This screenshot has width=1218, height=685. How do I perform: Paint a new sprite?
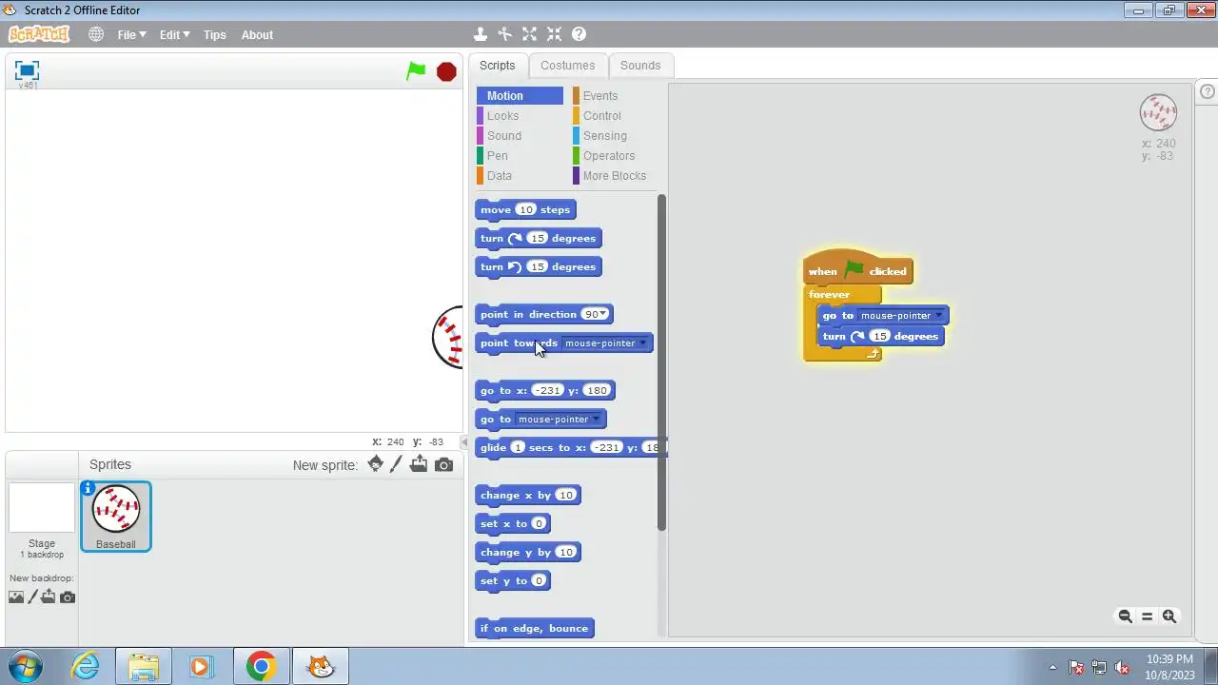pyautogui.click(x=397, y=464)
